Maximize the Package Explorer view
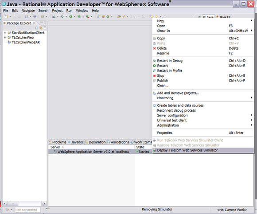 [45, 23]
